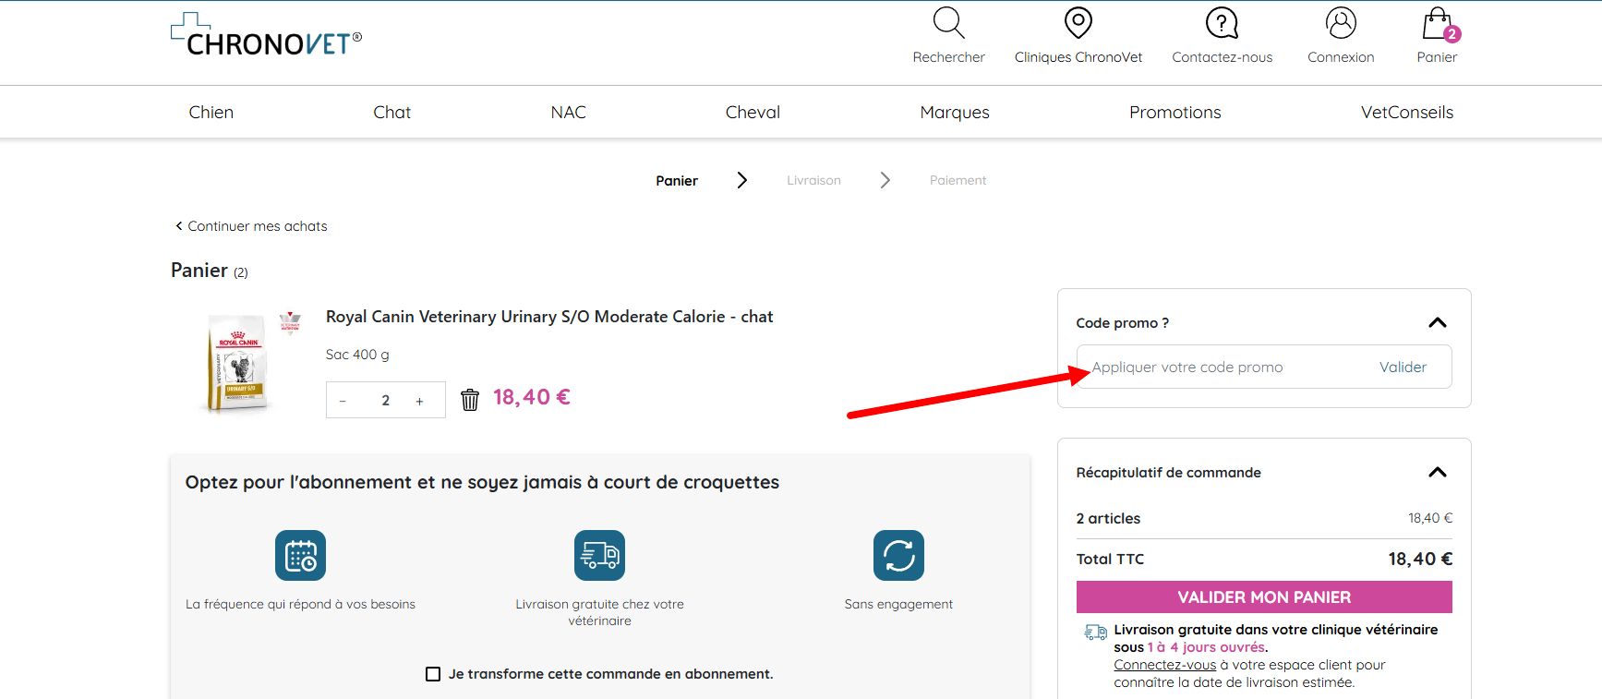Open the NAC menu
Screen dimensions: 1602x699
(x=568, y=113)
